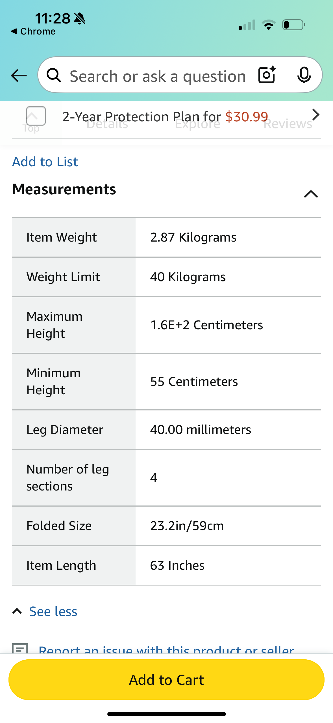Tap the Add to List link
The height and width of the screenshot is (723, 333).
(x=45, y=162)
